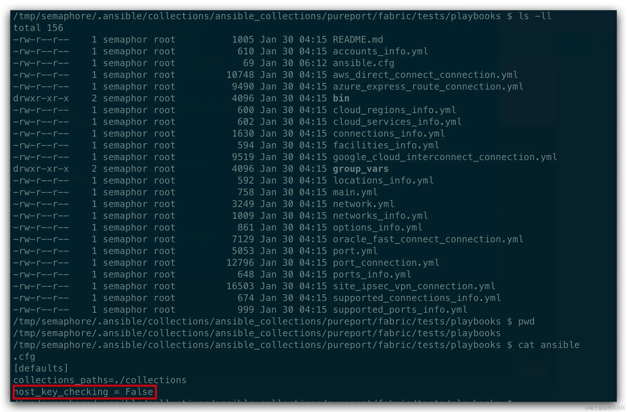Click the port_connection.yml filename

coord(386,262)
